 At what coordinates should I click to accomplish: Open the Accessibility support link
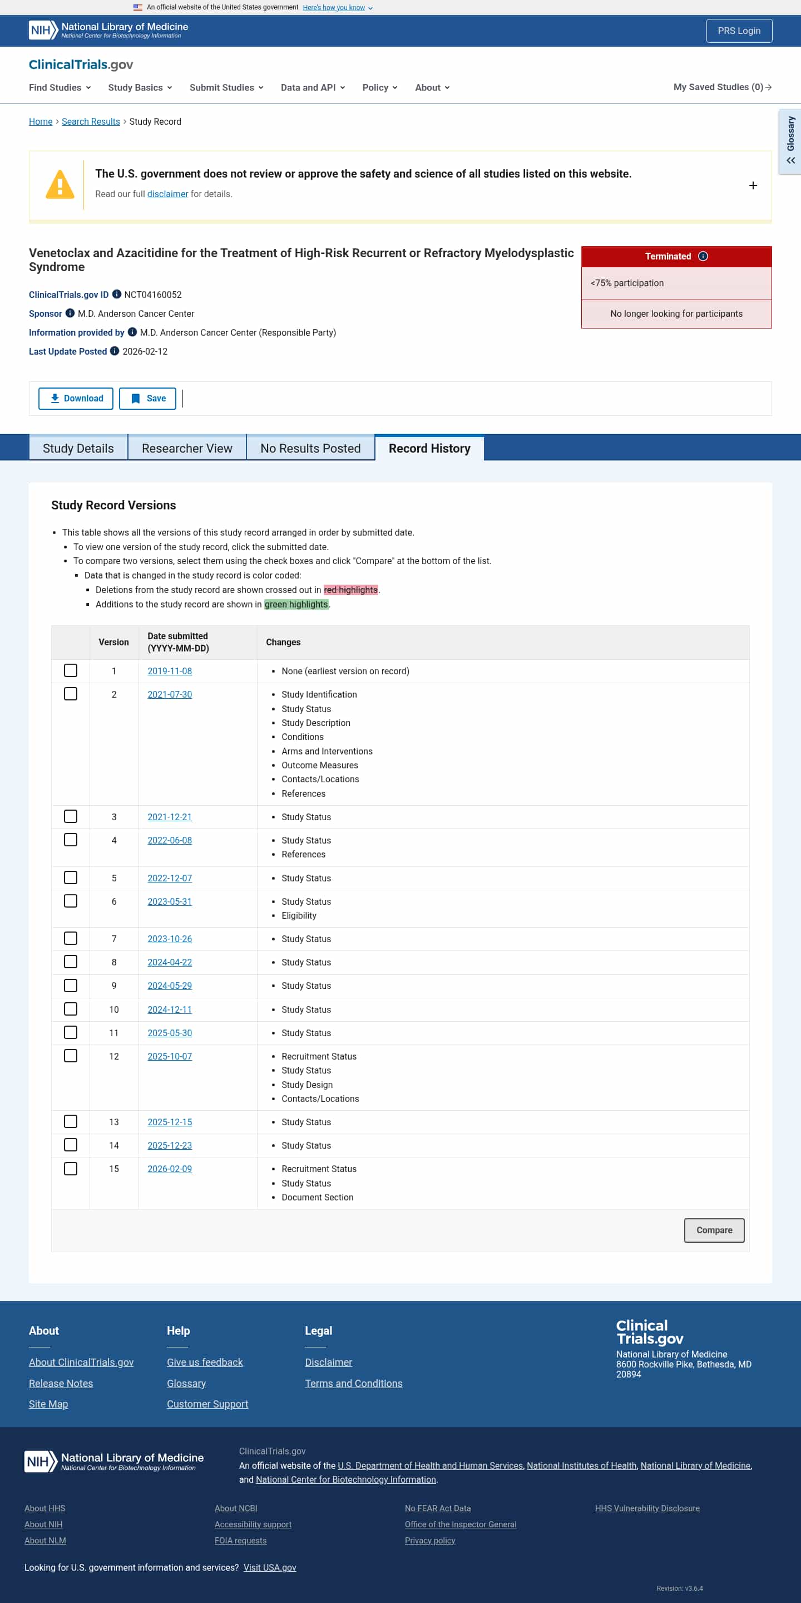click(253, 1524)
